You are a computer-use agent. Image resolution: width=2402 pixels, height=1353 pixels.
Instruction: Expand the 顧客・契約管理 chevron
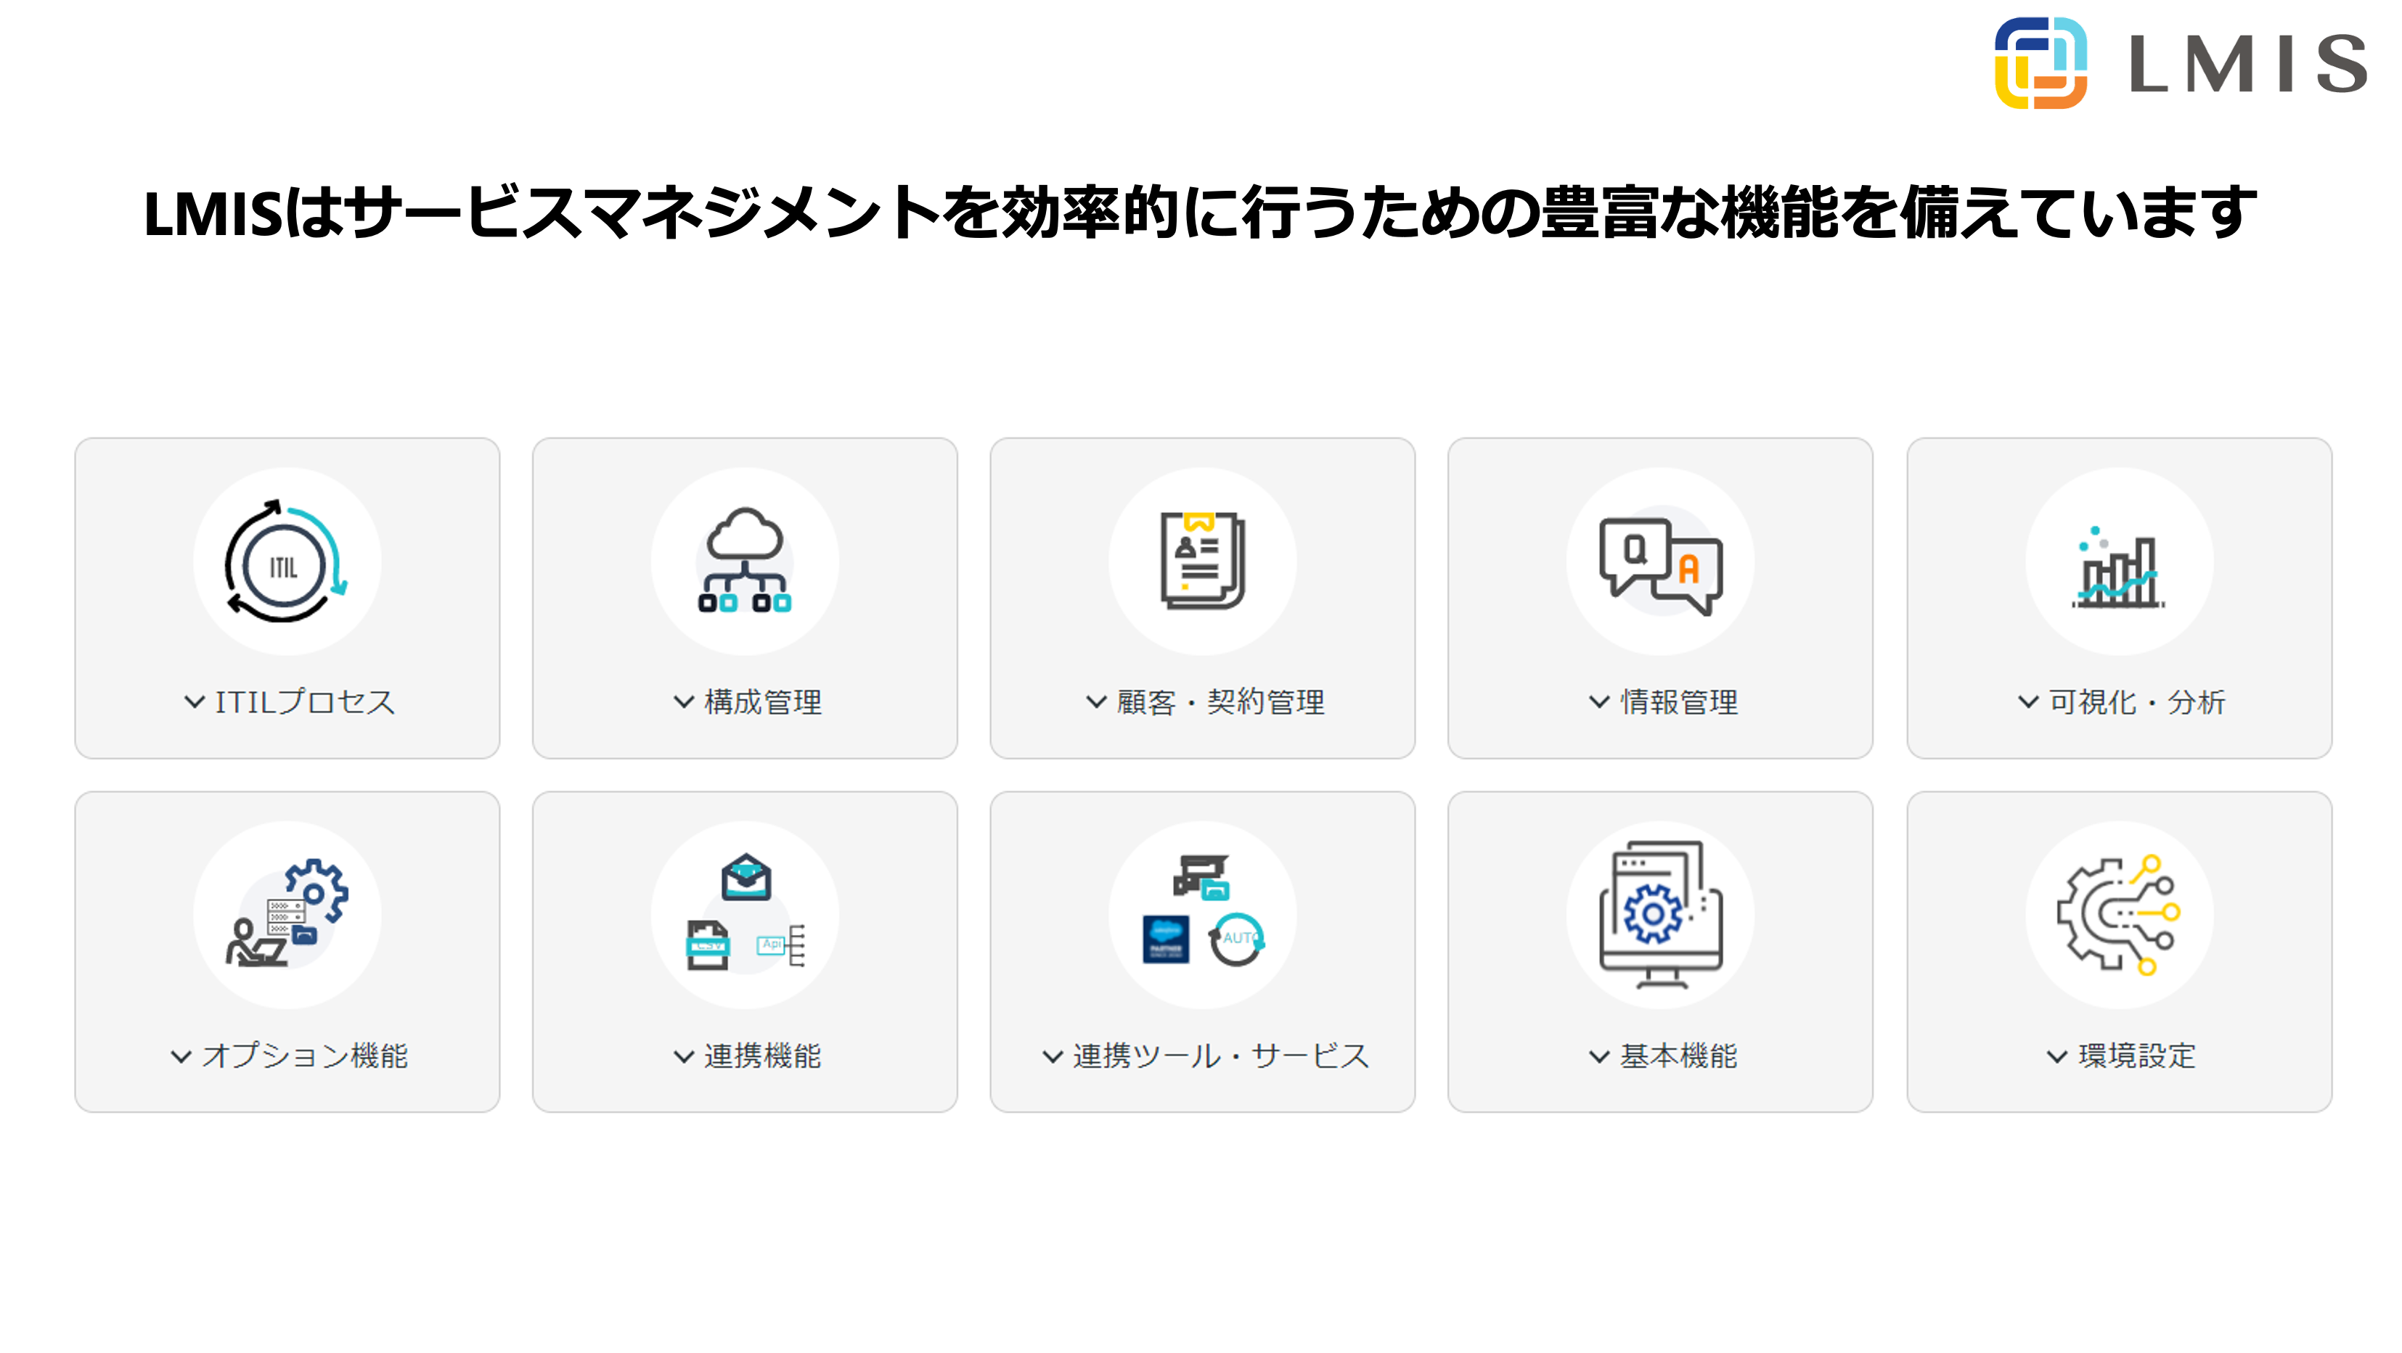(1095, 702)
